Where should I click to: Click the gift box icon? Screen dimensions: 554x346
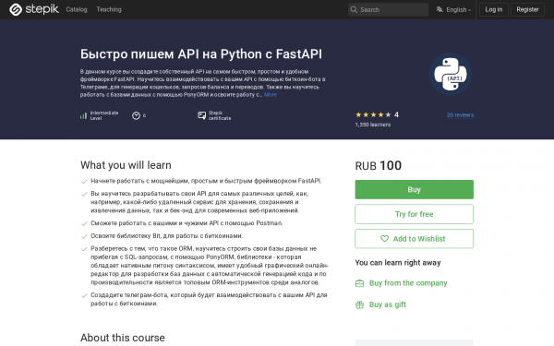[359, 304]
